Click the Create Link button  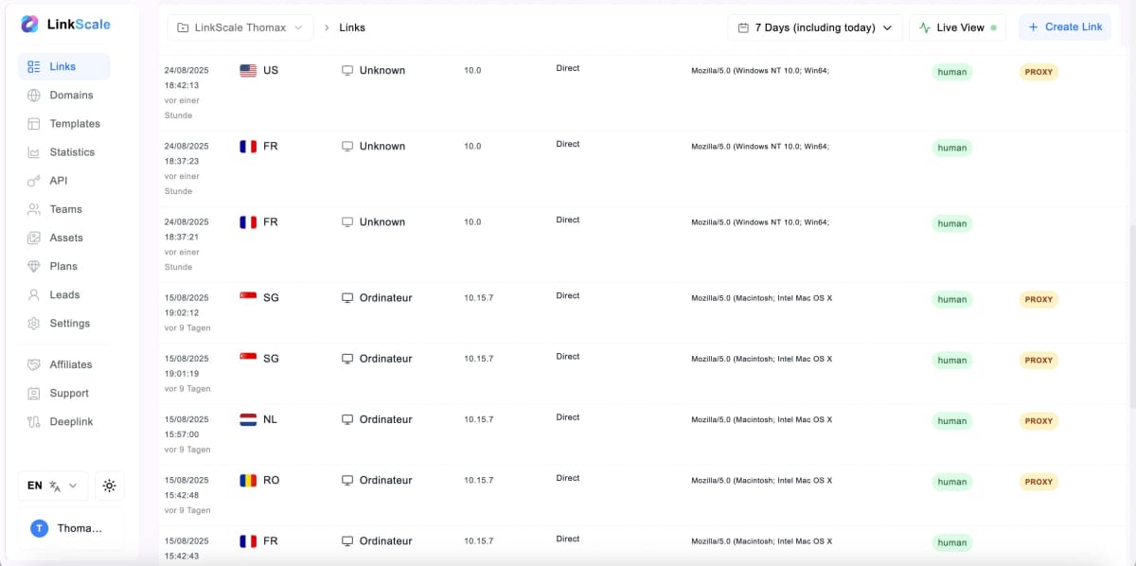click(1065, 27)
